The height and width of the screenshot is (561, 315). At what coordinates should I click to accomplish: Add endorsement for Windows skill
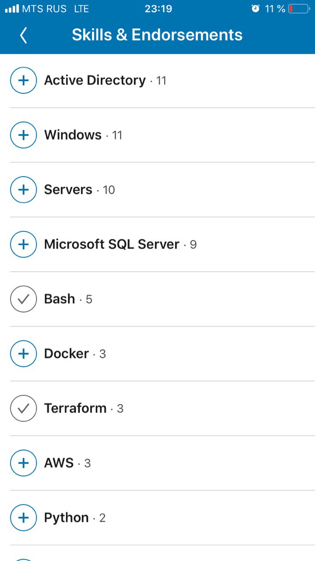coord(23,135)
